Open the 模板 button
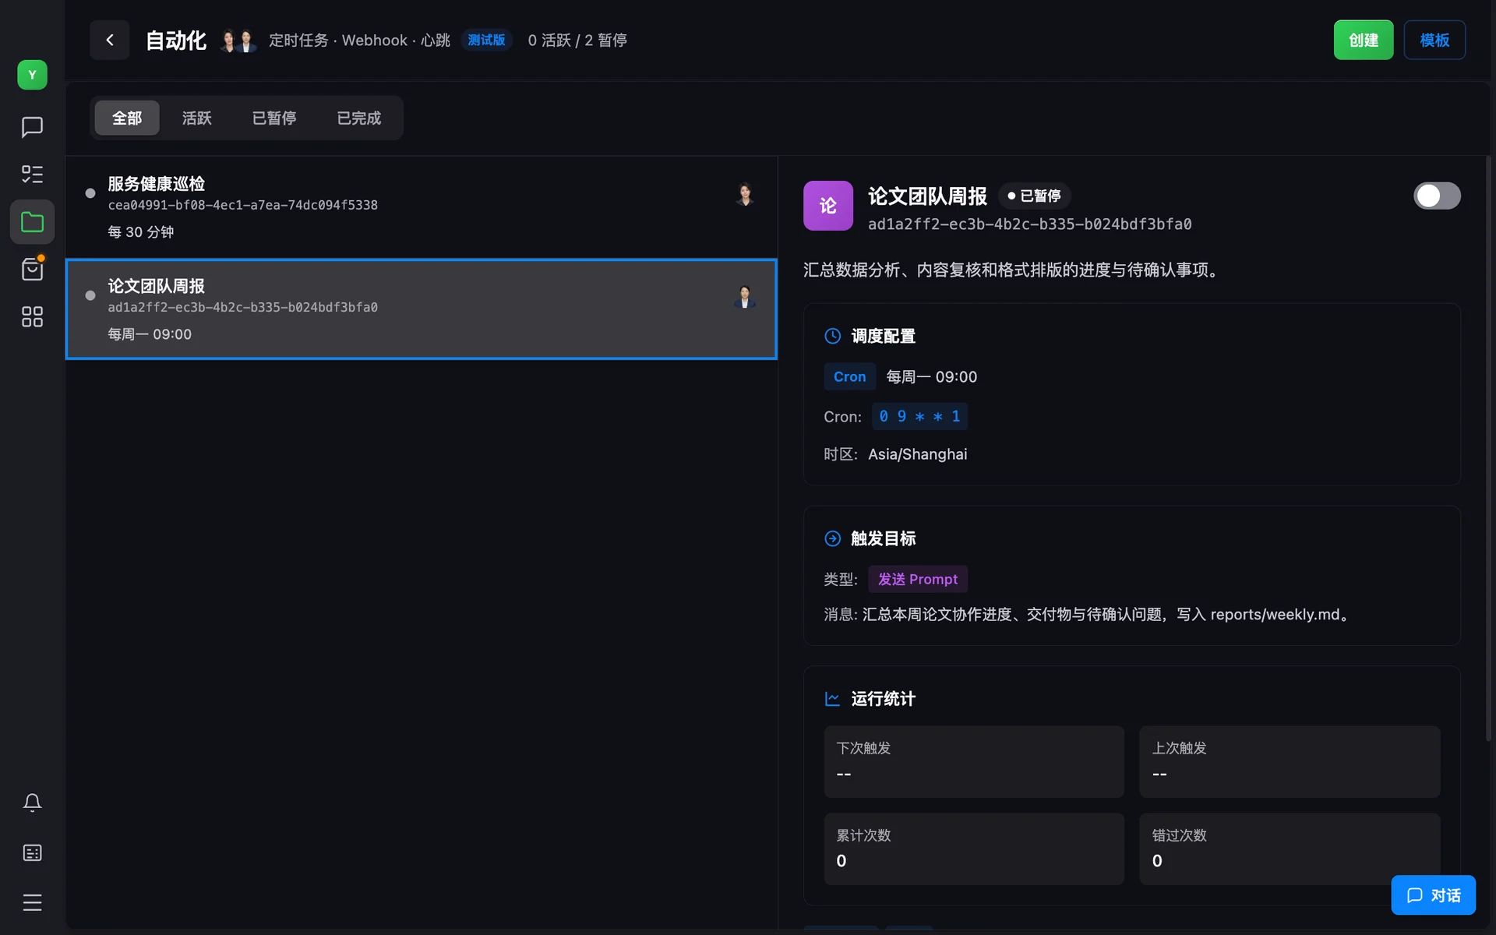This screenshot has width=1496, height=935. pos(1434,40)
